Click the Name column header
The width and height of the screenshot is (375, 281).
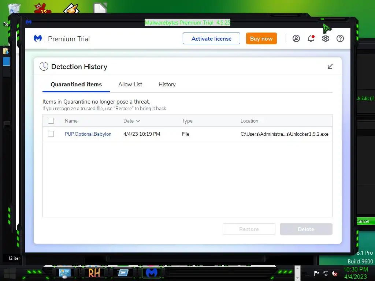coord(71,121)
